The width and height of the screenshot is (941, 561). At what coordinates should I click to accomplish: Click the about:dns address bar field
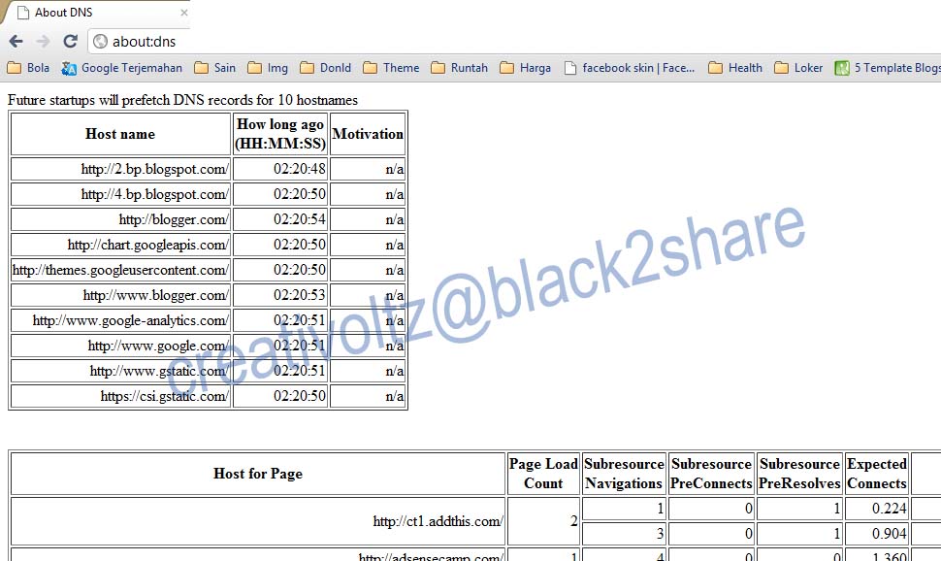516,41
